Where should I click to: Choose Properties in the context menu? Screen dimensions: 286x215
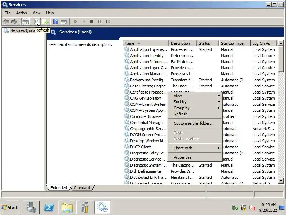point(194,157)
